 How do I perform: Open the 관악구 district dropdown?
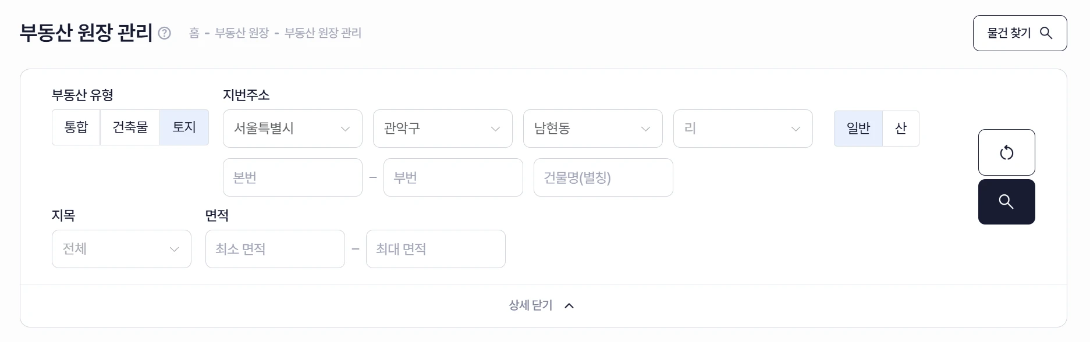(443, 129)
